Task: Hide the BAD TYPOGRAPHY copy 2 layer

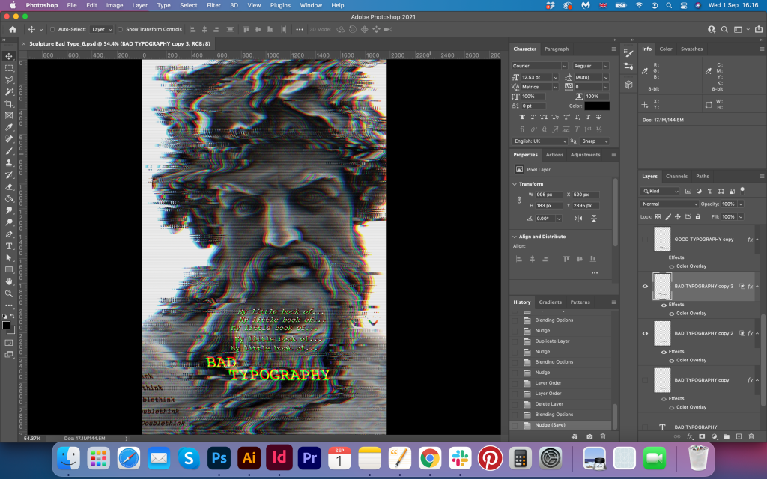Action: [645, 333]
